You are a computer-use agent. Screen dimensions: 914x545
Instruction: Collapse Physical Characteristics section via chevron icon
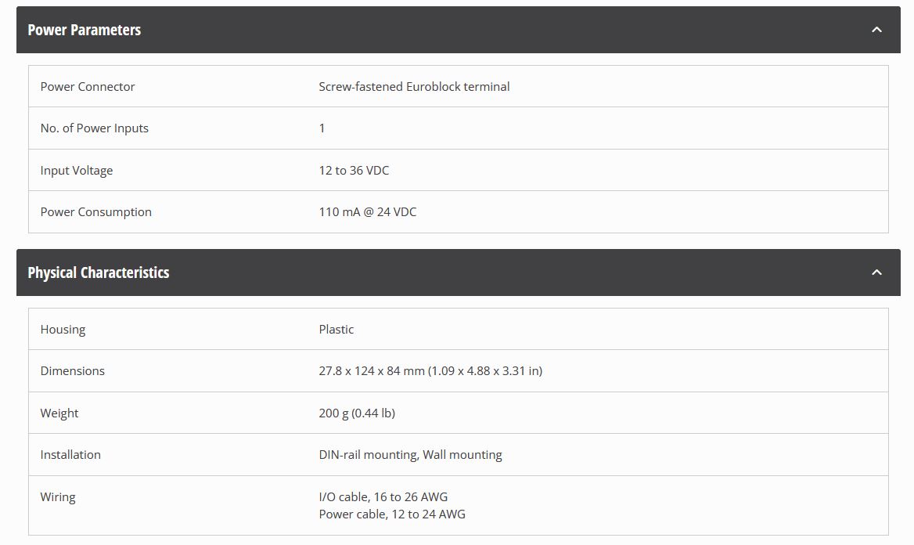pos(876,272)
